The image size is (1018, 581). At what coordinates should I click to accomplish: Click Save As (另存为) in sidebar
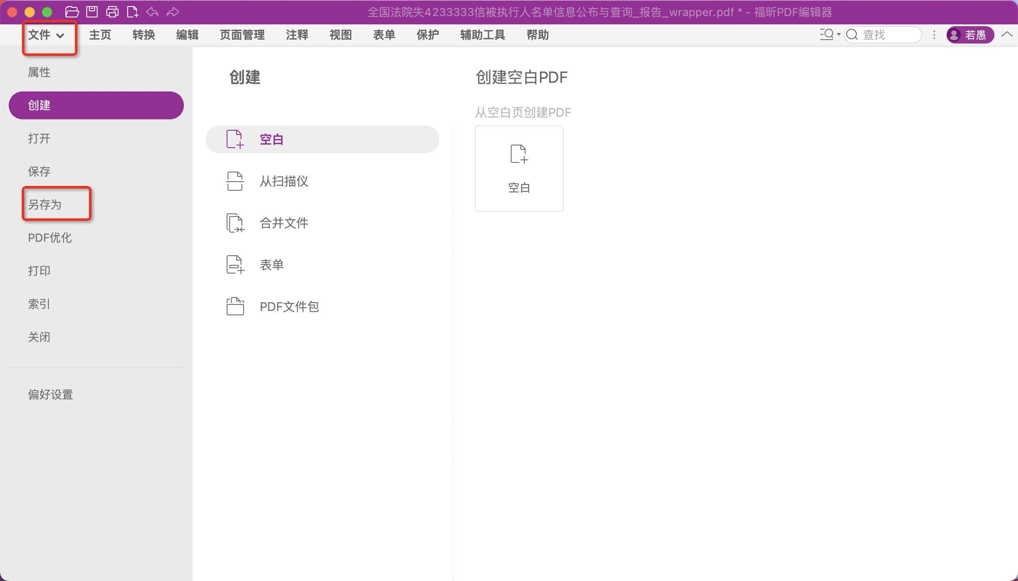coord(45,205)
